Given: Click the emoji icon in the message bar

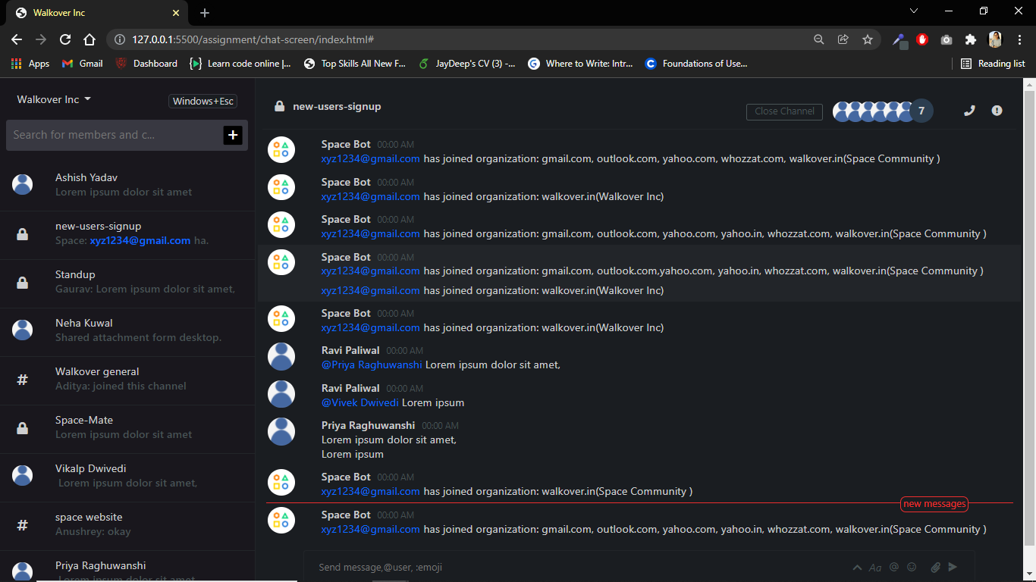Looking at the screenshot, I should click(x=912, y=567).
